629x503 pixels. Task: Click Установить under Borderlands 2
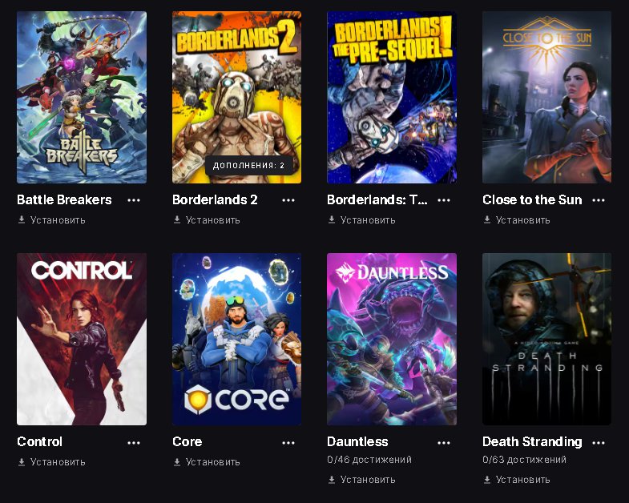coord(207,219)
